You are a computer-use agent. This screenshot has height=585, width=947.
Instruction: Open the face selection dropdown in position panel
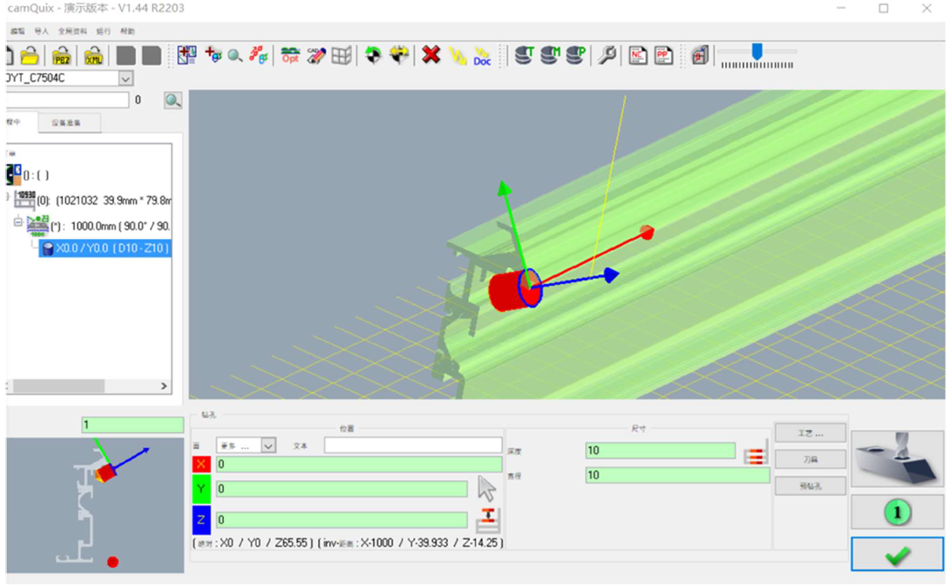coord(268,446)
